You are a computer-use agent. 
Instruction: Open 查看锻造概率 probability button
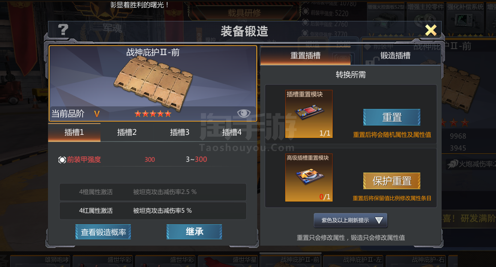click(x=103, y=232)
